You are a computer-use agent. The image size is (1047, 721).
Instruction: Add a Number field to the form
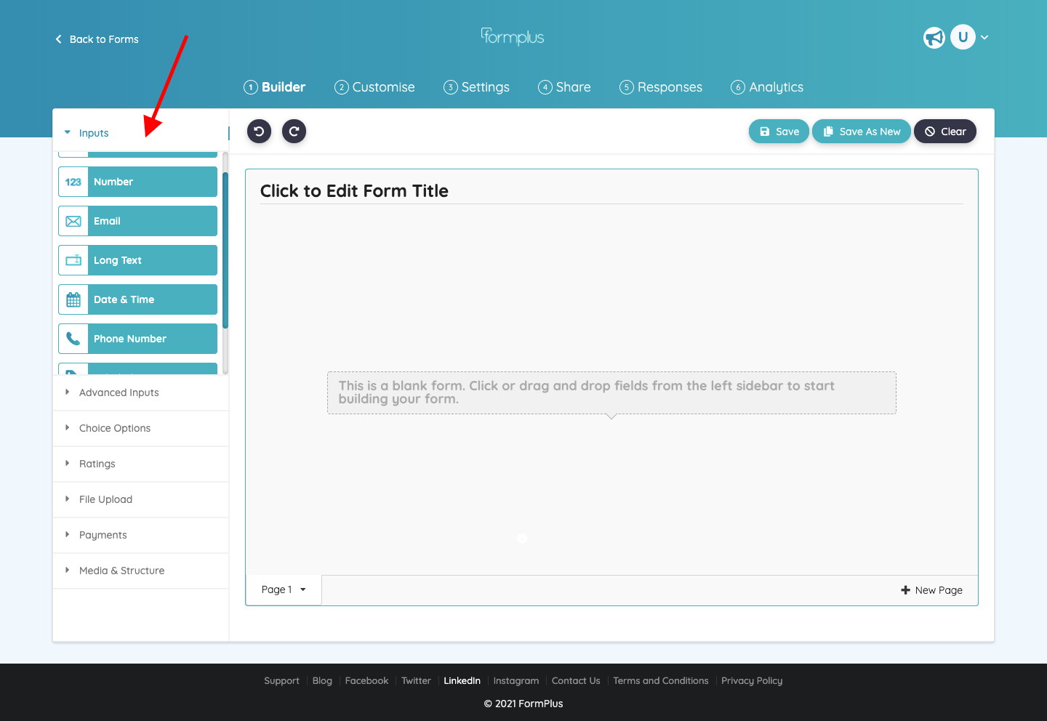[137, 182]
